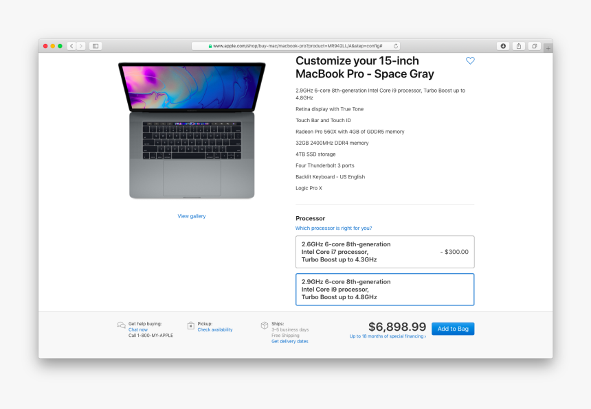Viewport: 591px width, 409px height.
Task: Select the 2.6GHz Core i7 processor option
Action: [385, 252]
